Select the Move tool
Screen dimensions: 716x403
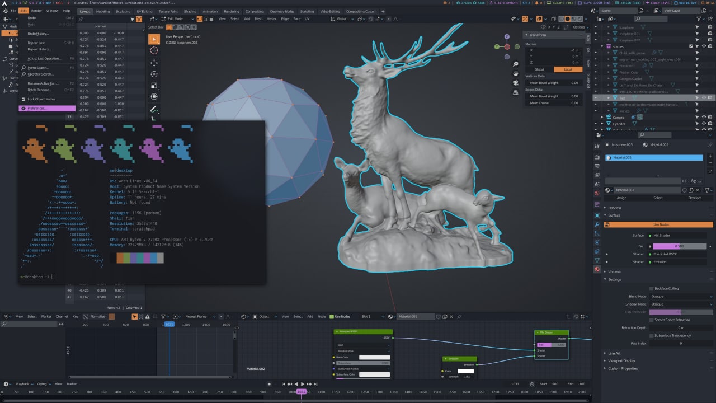(x=154, y=63)
